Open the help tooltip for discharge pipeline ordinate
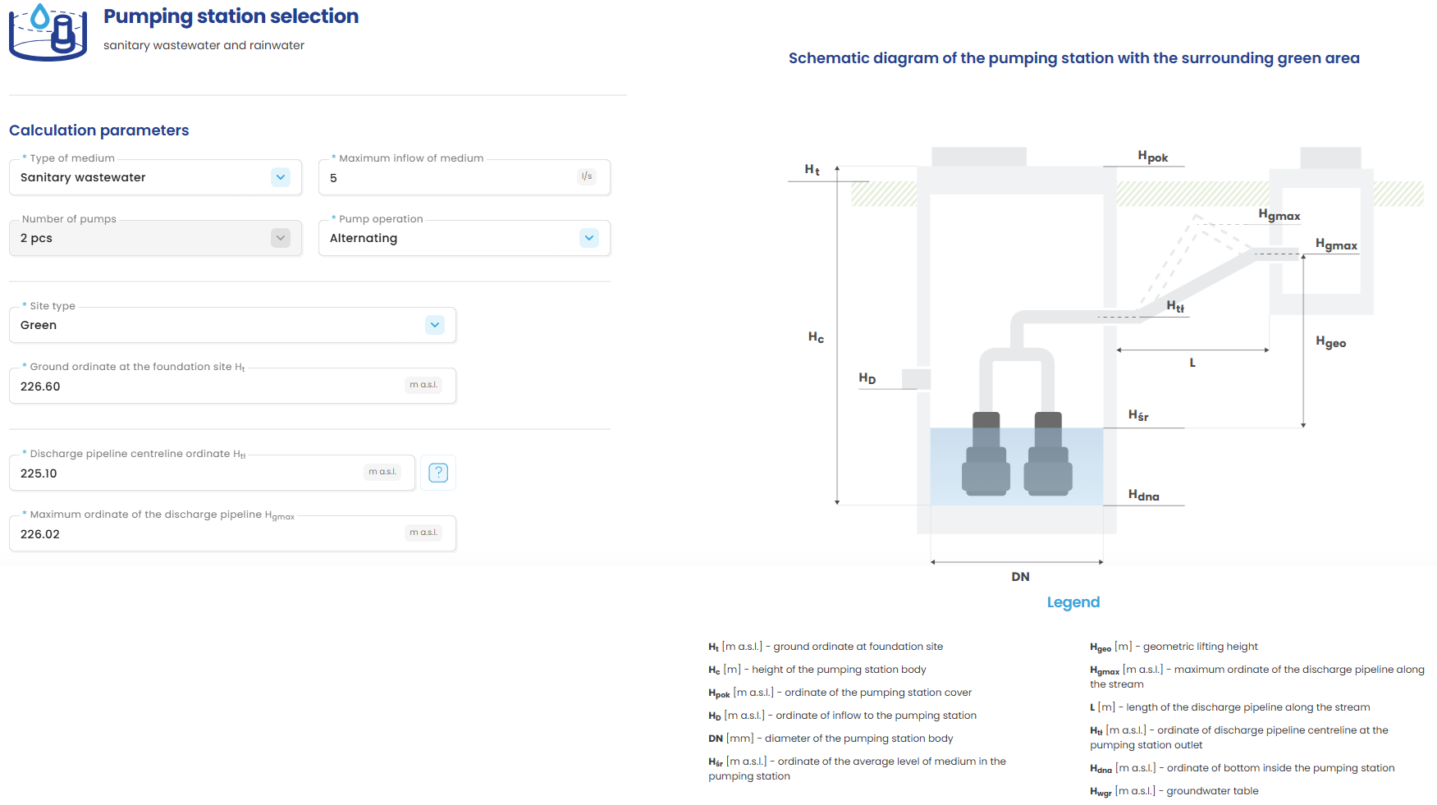This screenshot has width=1437, height=805. (x=438, y=473)
